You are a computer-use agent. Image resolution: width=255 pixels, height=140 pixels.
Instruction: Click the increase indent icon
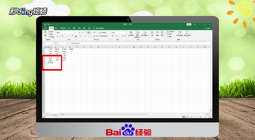(97, 36)
